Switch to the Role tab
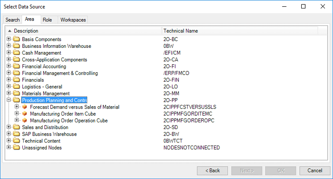The width and height of the screenshot is (333, 179). [x=47, y=20]
